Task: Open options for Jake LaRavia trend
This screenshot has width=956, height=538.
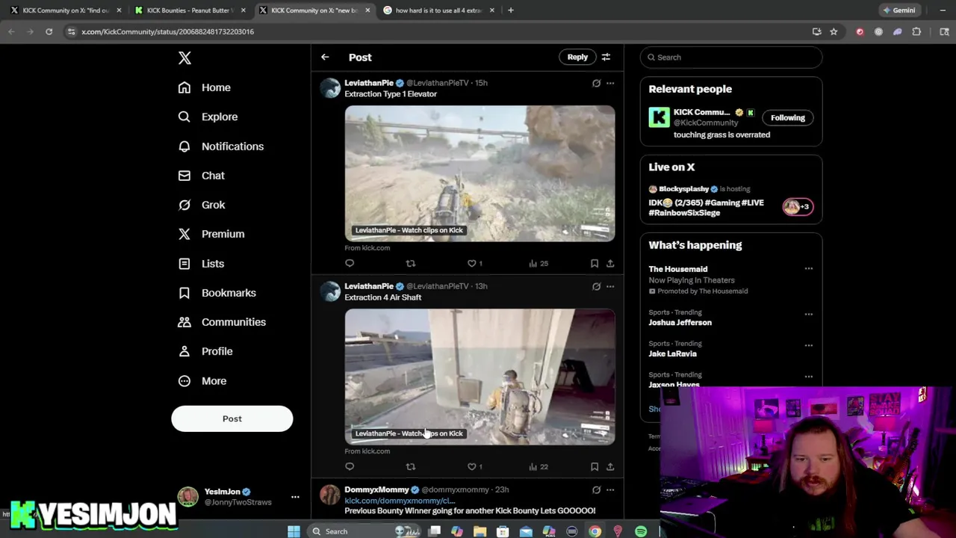Action: point(808,346)
